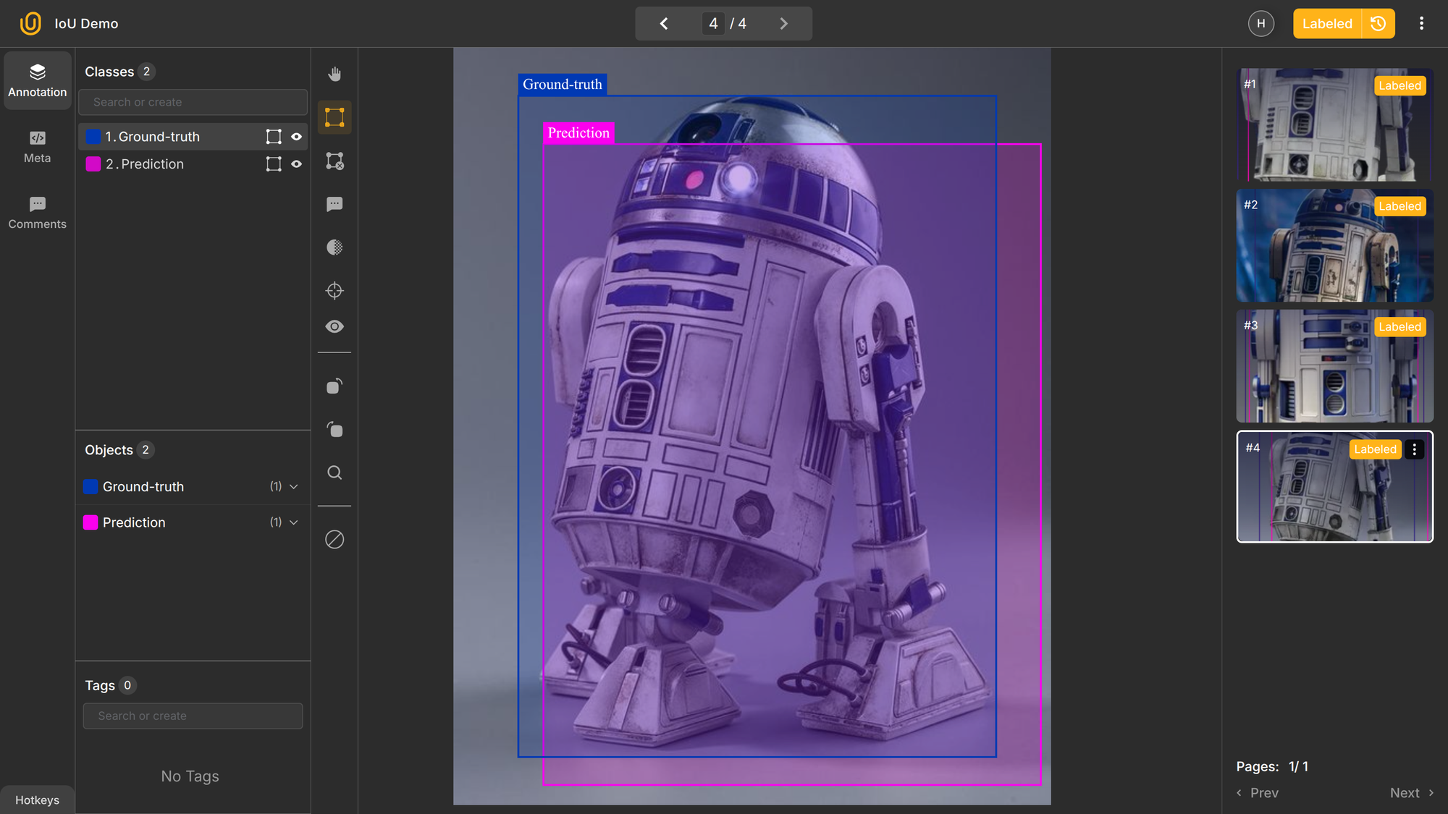
Task: Open label history clock icon
Action: [x=1378, y=24]
